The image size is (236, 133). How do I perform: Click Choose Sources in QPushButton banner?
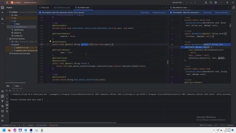coord(222,13)
